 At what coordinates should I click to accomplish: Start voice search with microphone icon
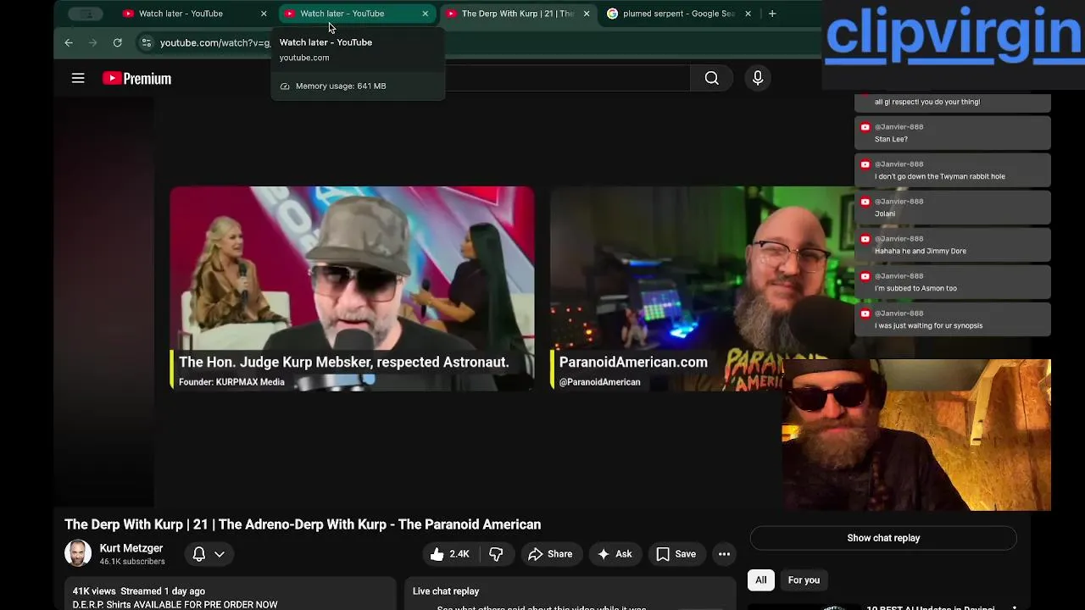pyautogui.click(x=758, y=78)
